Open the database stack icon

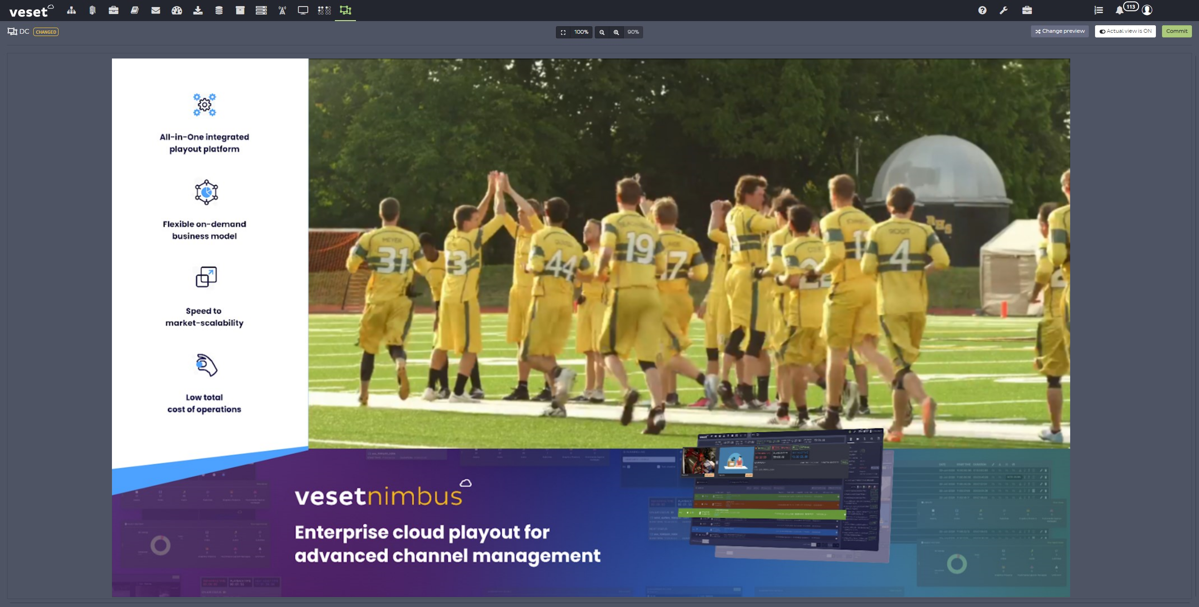(219, 10)
